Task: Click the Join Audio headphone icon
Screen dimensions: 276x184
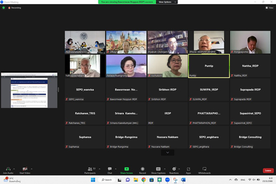Action: point(8,169)
